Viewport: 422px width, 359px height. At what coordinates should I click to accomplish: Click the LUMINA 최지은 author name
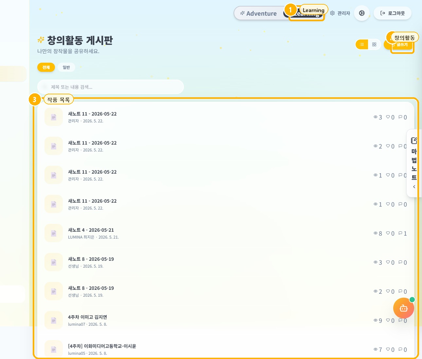click(81, 237)
